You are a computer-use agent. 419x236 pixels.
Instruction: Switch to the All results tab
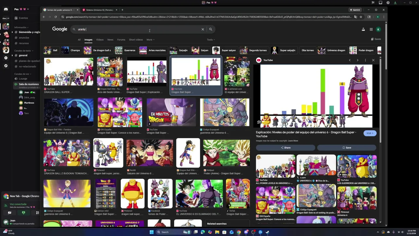pyautogui.click(x=79, y=40)
